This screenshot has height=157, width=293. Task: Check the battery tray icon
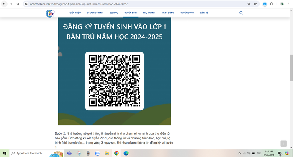point(253,153)
